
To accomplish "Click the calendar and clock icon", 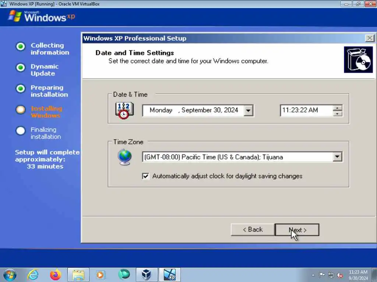I will click(124, 111).
